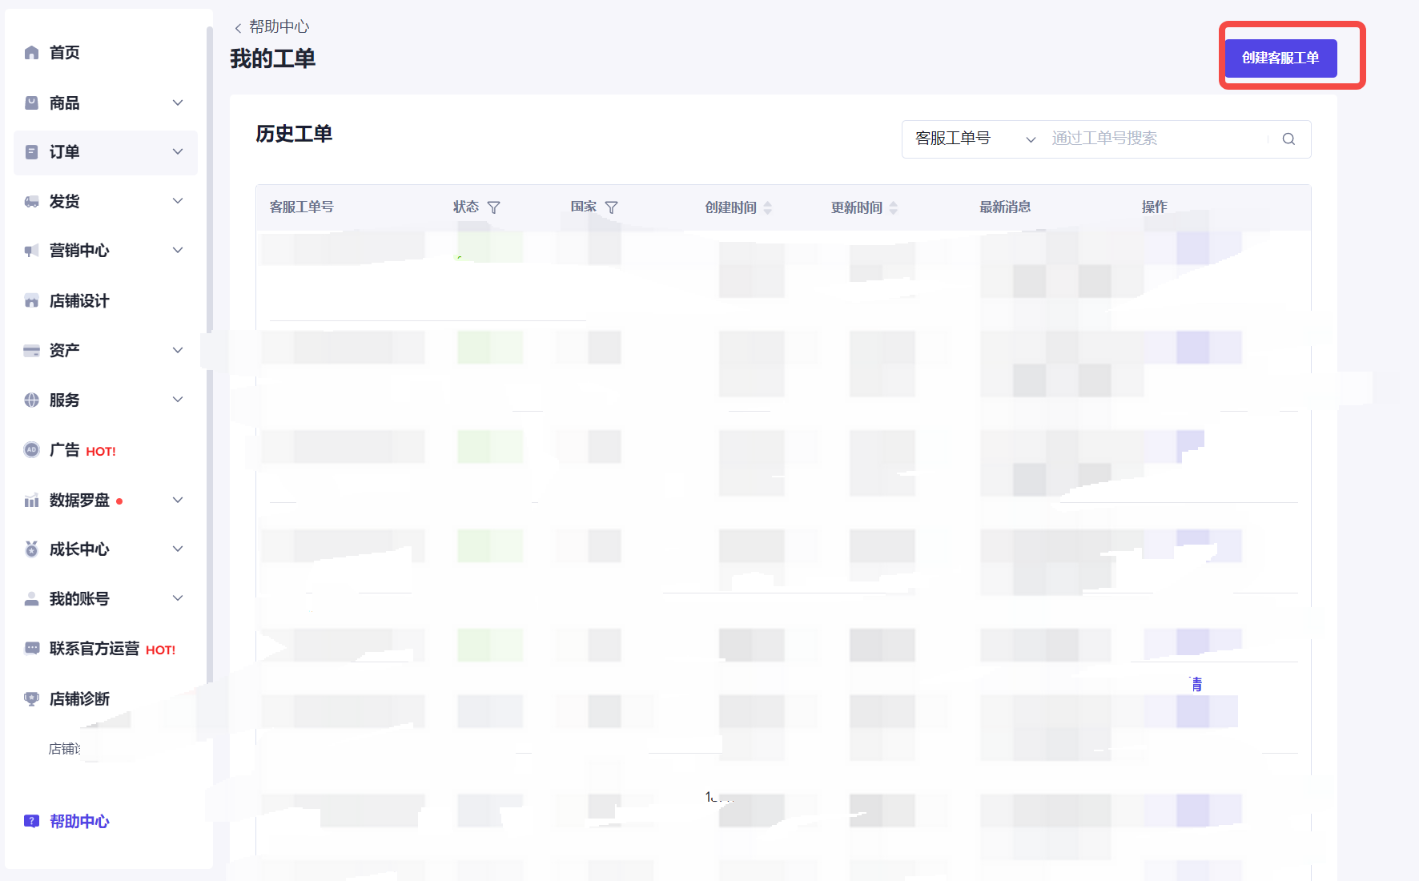
Task: Expand the 订单 orders menu chevron
Action: (178, 151)
